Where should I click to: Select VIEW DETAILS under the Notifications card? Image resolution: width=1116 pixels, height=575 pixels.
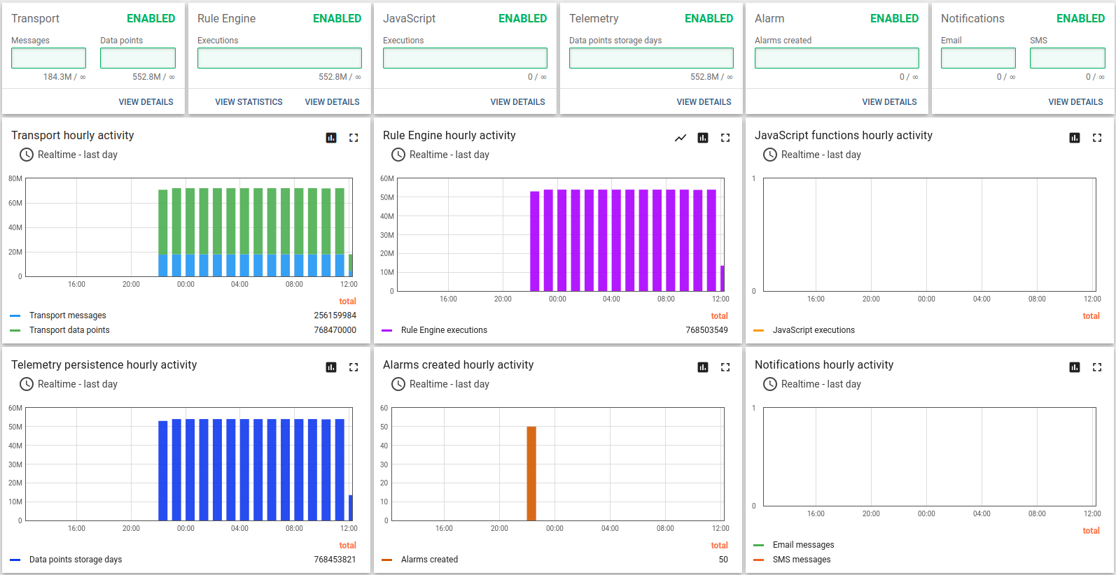(x=1075, y=102)
